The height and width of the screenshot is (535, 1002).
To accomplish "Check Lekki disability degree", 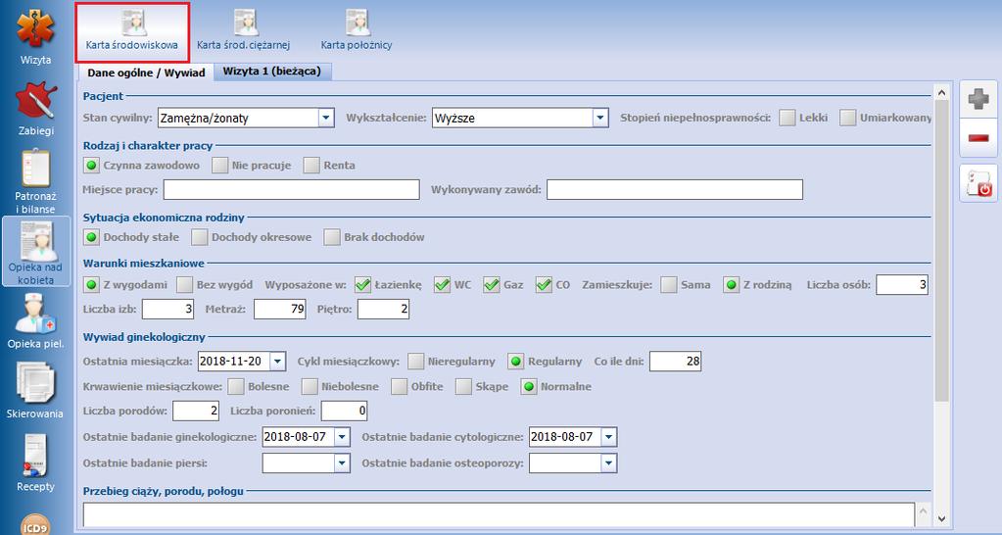I will 787,118.
